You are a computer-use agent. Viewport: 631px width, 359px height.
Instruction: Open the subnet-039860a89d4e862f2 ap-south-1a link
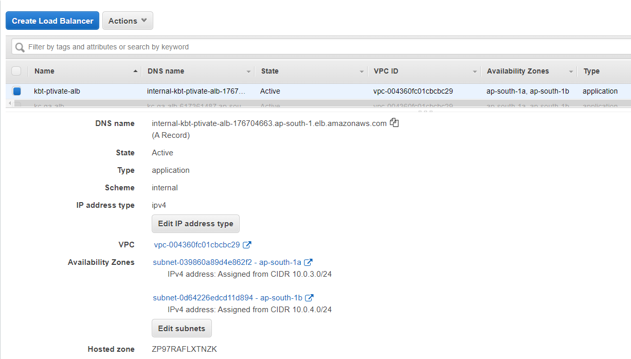coord(227,262)
